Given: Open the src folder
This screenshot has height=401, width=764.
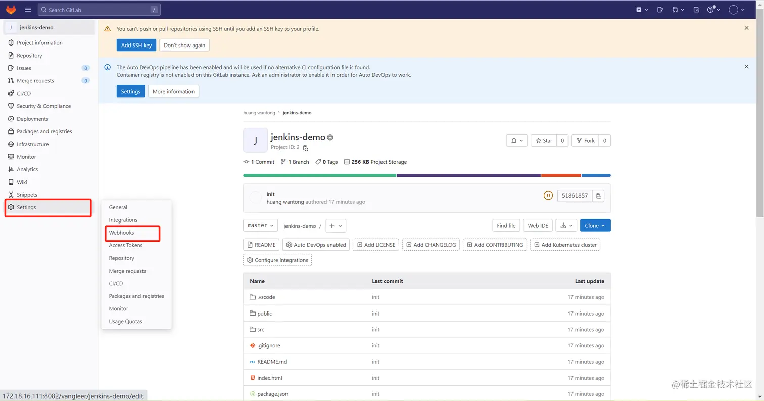Looking at the screenshot, I should (261, 330).
